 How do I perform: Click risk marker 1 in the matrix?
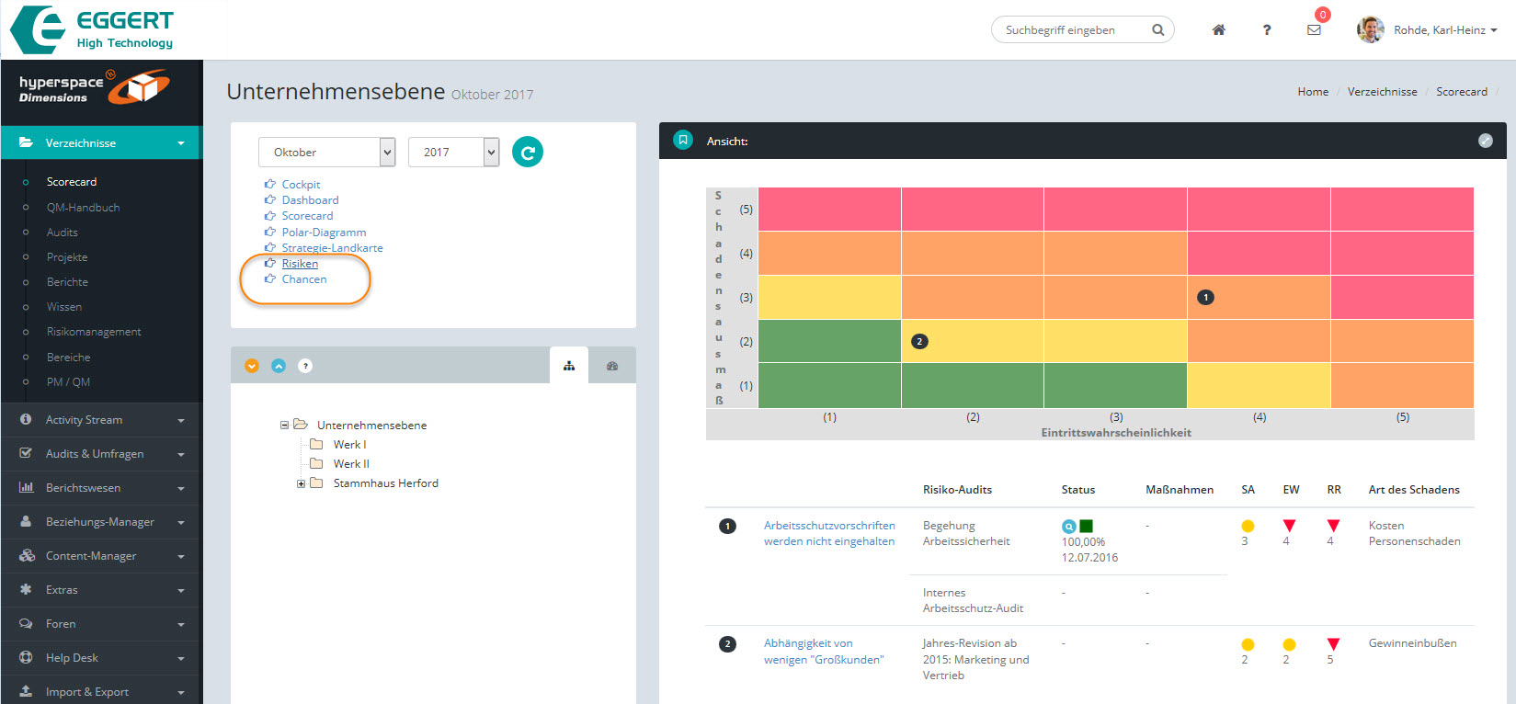1205,298
